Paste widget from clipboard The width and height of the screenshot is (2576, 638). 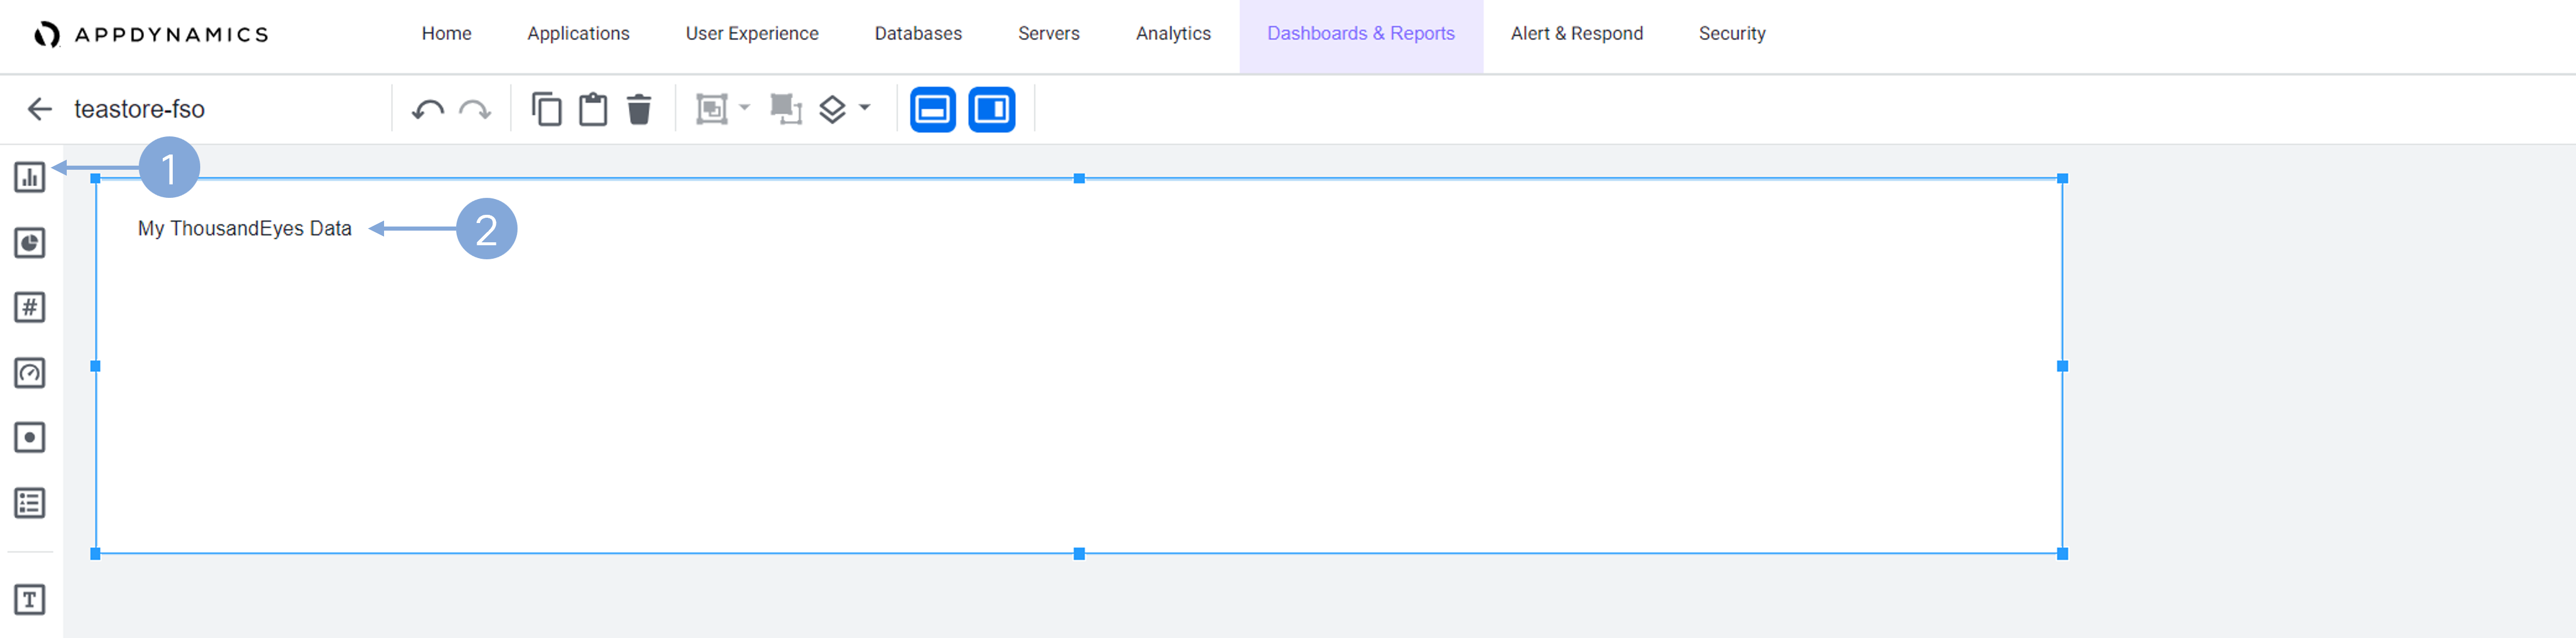(x=593, y=109)
